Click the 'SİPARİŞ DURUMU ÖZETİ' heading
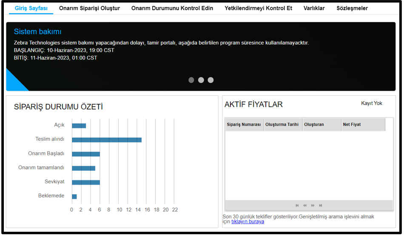404x236 pixels. click(x=58, y=107)
